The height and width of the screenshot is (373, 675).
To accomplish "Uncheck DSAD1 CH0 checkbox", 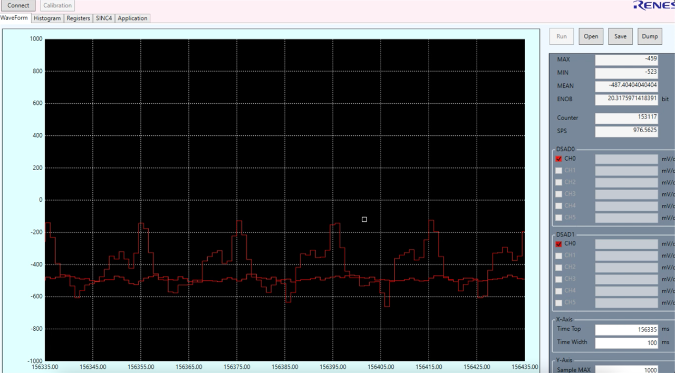I will tap(558, 244).
